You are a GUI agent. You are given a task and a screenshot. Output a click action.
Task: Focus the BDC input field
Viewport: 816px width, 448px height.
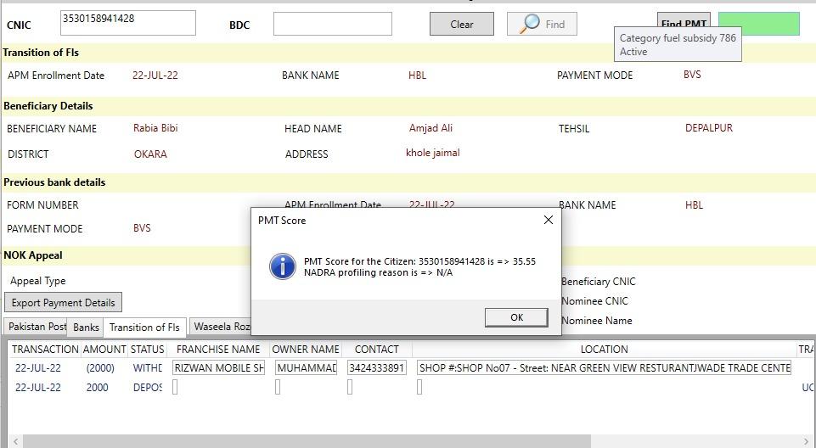(333, 24)
